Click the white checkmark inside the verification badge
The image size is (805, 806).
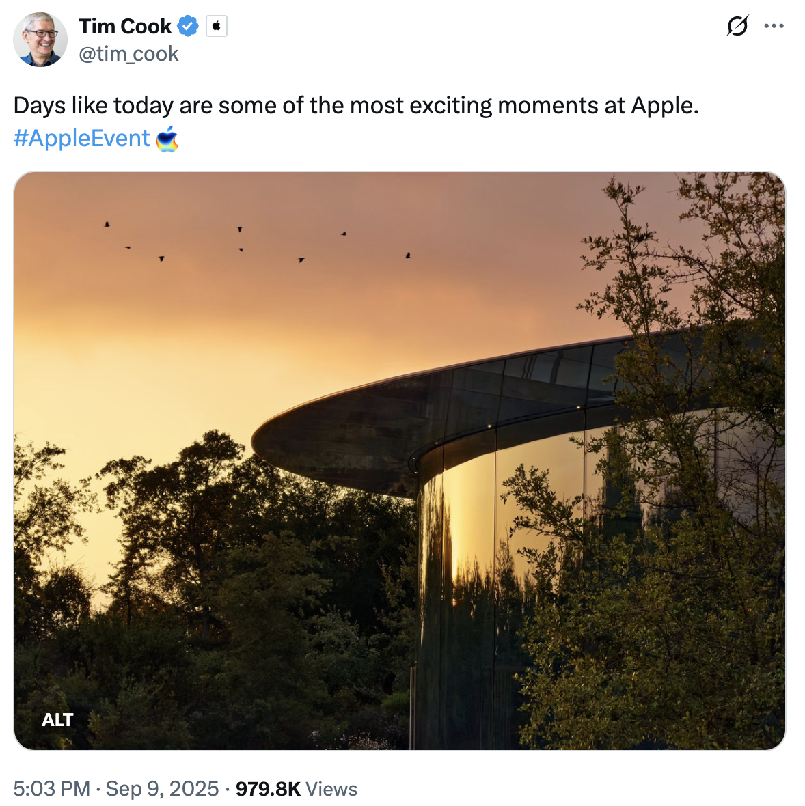tap(188, 26)
